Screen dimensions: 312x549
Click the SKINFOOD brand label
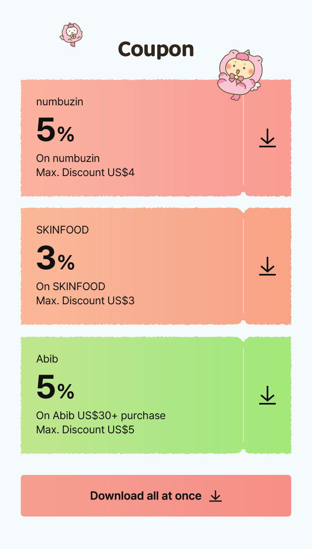click(62, 230)
